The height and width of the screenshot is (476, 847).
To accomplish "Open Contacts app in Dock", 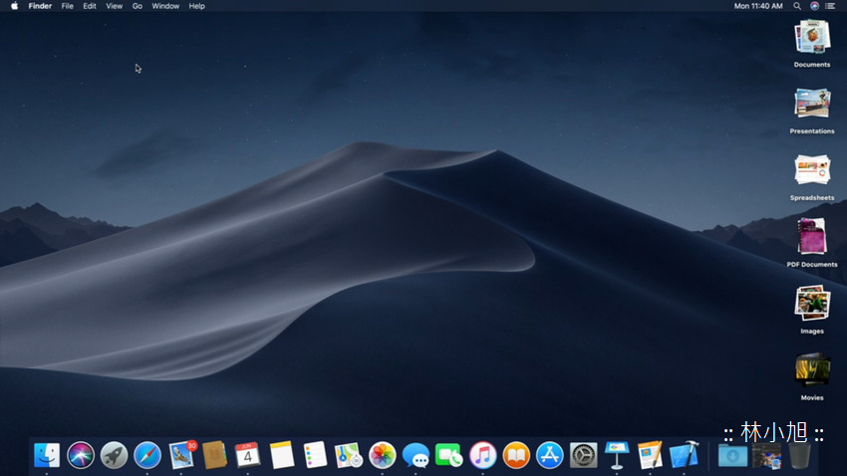I will tap(215, 455).
